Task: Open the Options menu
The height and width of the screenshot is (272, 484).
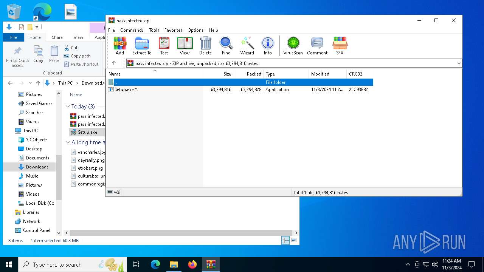Action: coord(195,30)
